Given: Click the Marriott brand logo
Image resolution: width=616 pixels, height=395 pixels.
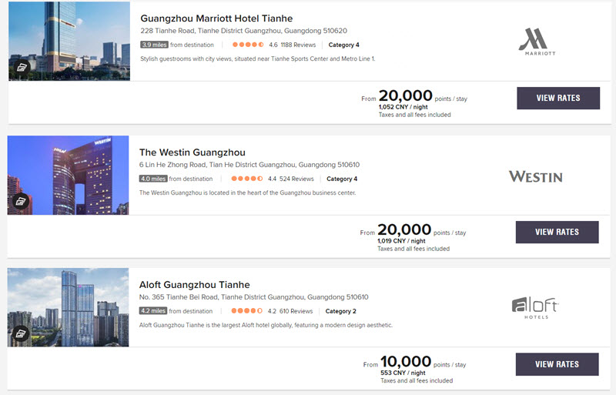Looking at the screenshot, I should click(x=537, y=42).
